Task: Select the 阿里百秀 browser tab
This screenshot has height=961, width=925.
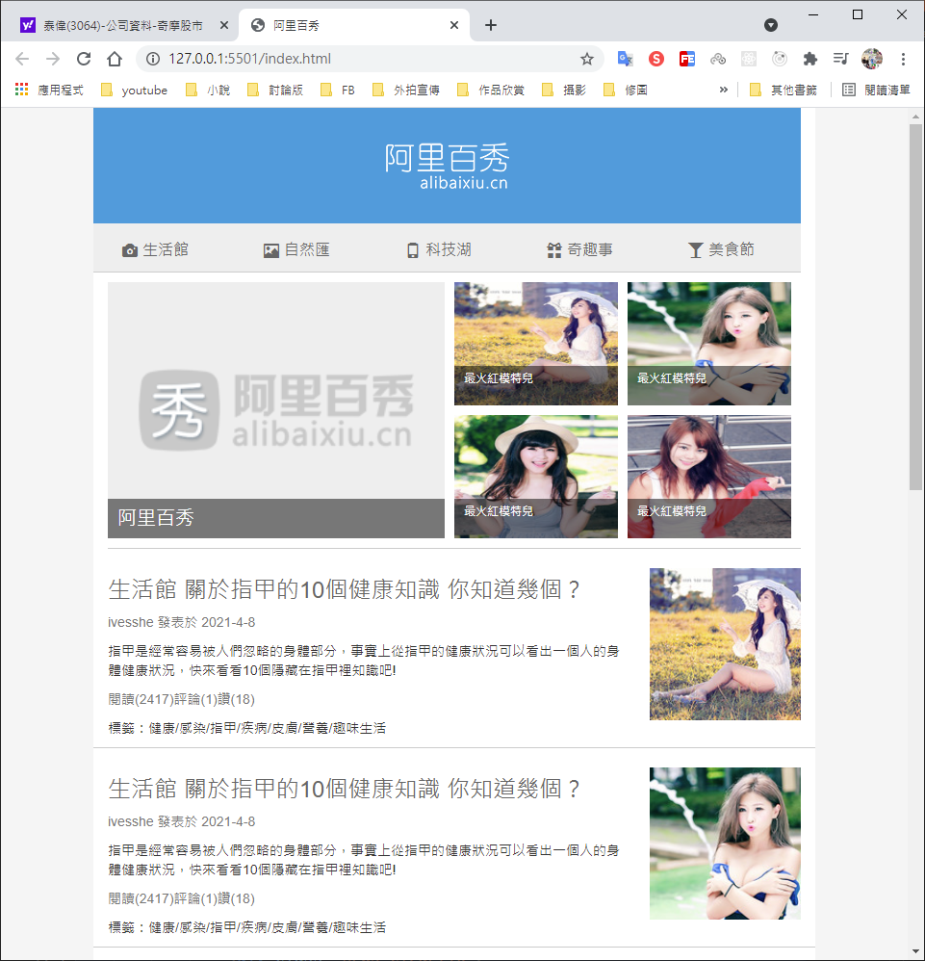Action: (354, 25)
